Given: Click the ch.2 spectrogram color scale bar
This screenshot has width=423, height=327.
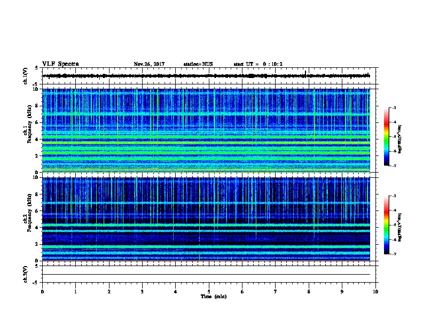Looking at the screenshot, I should pos(387,225).
